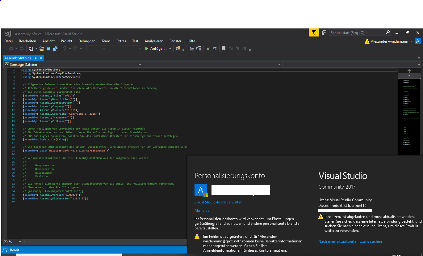
Task: Click the Anfügen button label
Action: coord(159,49)
